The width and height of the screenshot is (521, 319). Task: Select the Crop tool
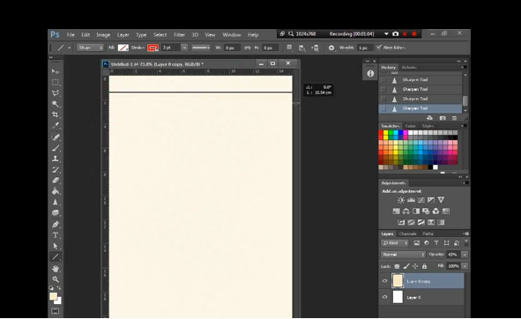(x=56, y=115)
